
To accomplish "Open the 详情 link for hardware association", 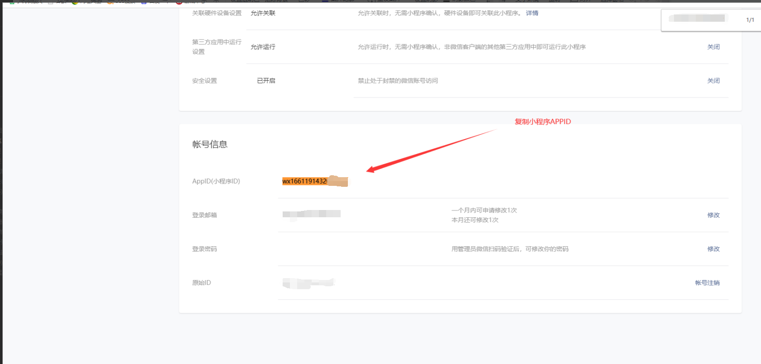I will (532, 13).
